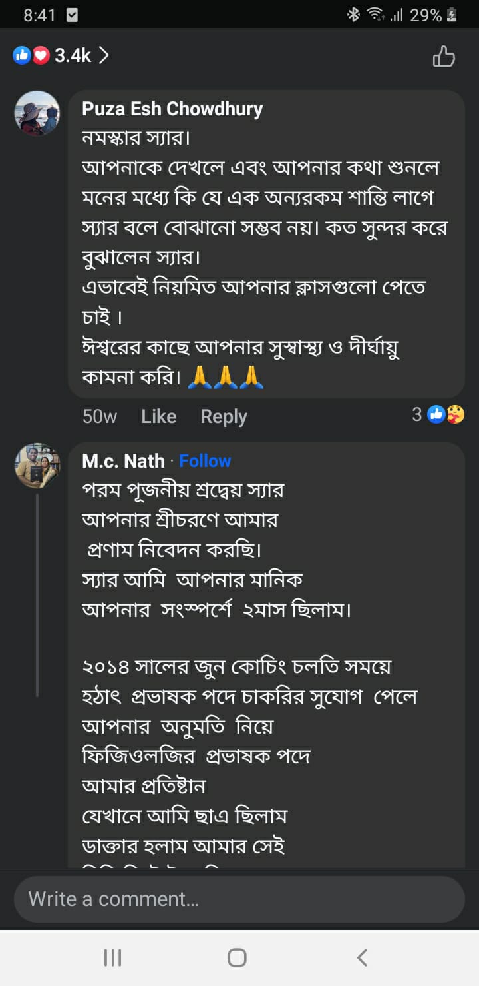Follow M.c. Nath

click(x=205, y=461)
